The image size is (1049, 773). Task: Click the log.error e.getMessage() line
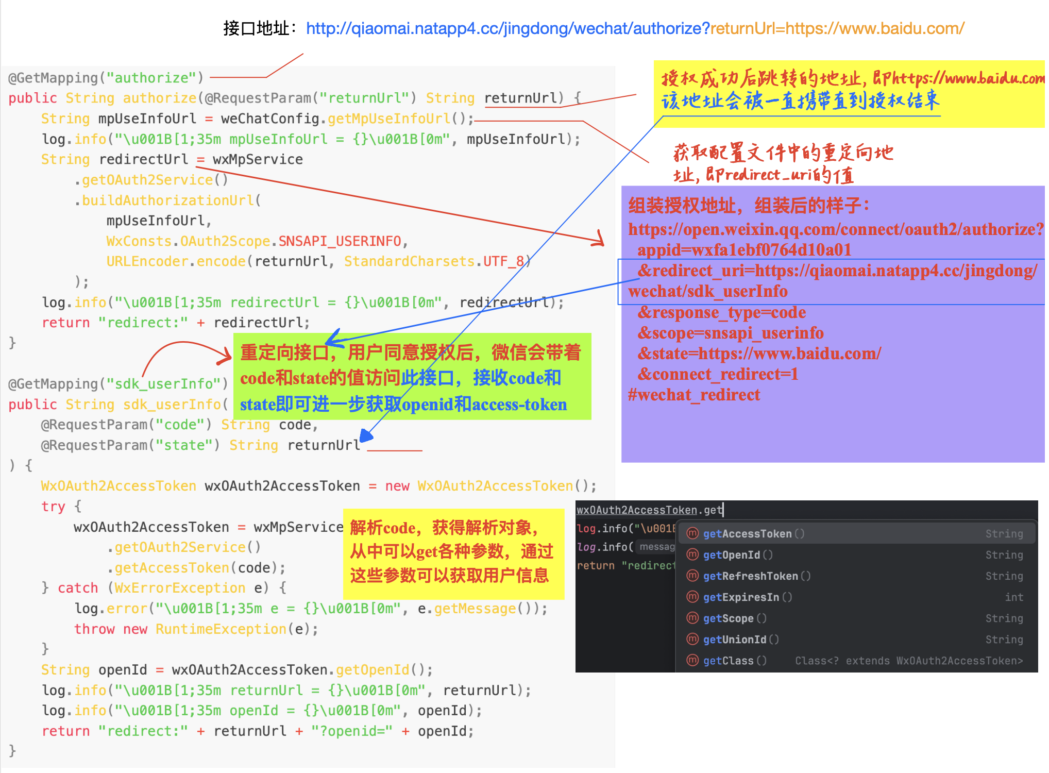[311, 608]
